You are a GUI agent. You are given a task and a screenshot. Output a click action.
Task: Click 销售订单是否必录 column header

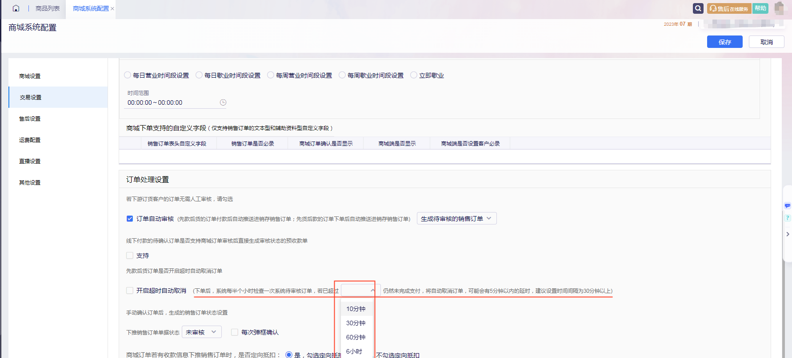253,144
